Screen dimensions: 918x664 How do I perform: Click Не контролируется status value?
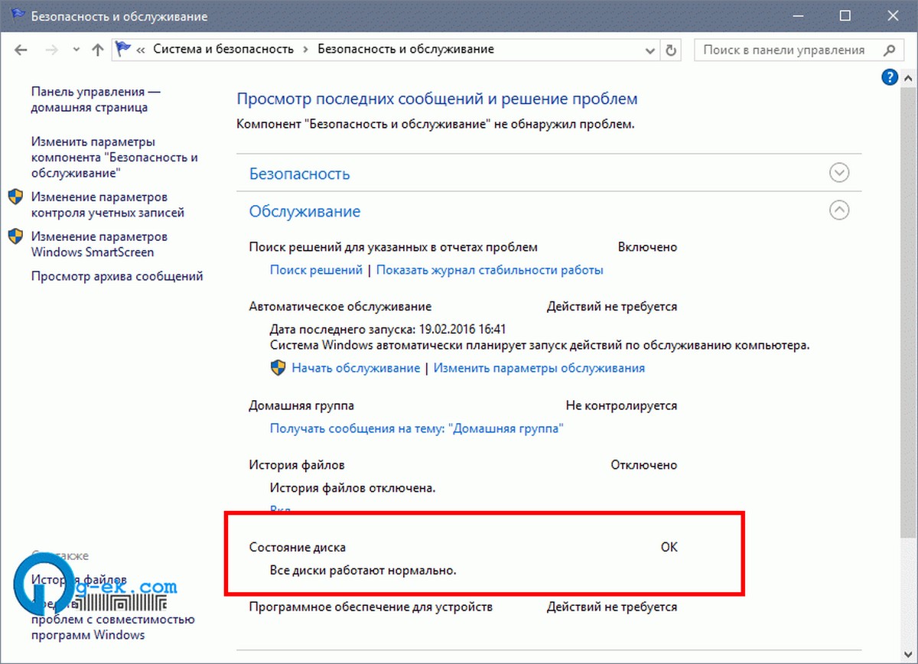(x=622, y=405)
